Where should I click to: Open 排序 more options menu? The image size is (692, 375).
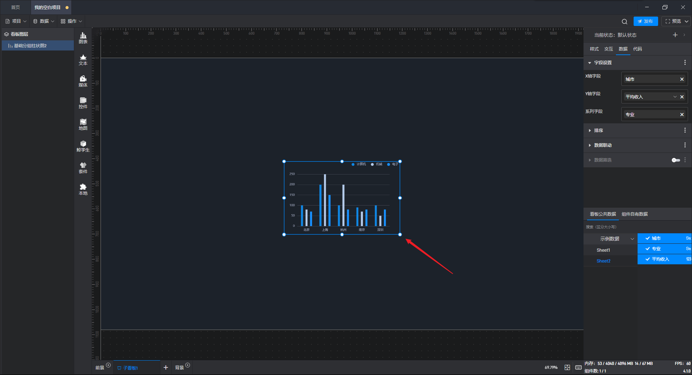click(685, 131)
